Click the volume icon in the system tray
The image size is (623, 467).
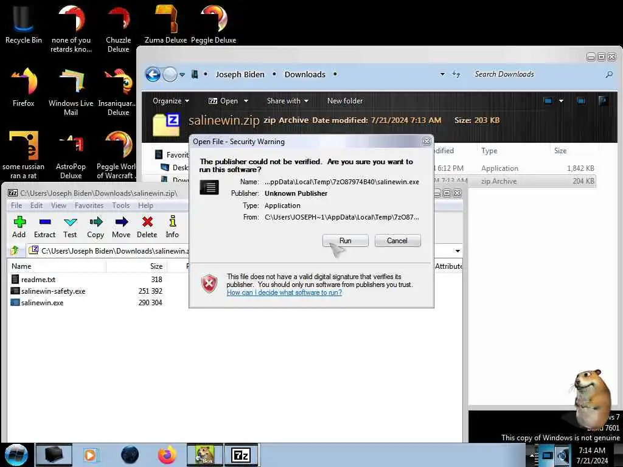562,455
